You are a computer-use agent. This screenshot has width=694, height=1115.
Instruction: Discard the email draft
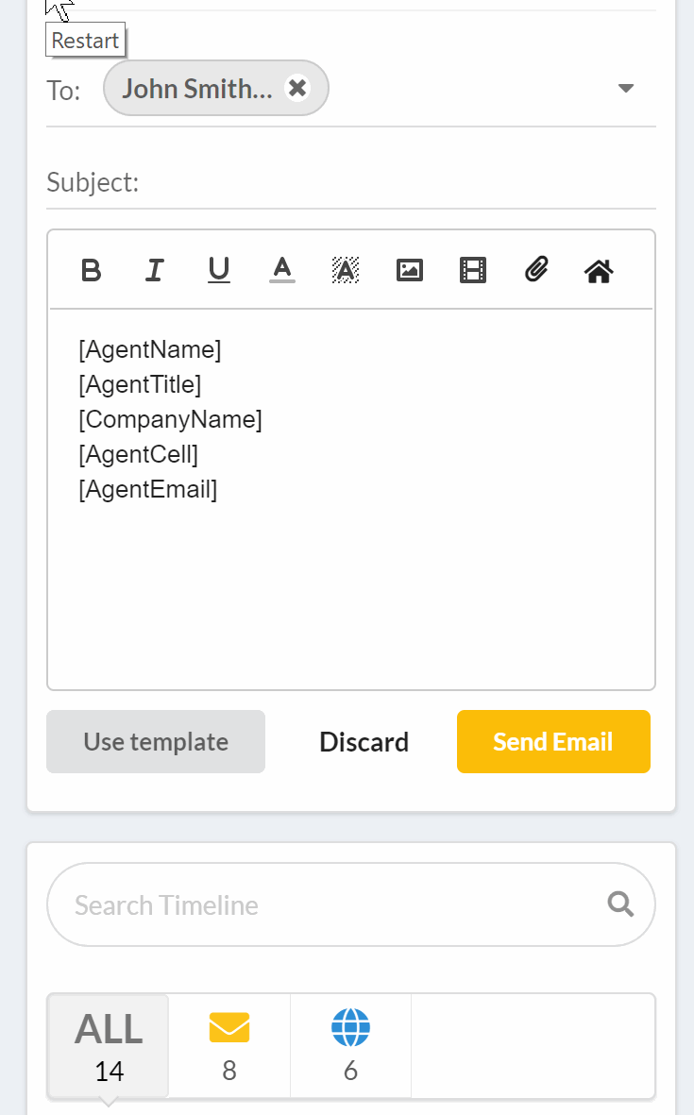click(x=364, y=742)
